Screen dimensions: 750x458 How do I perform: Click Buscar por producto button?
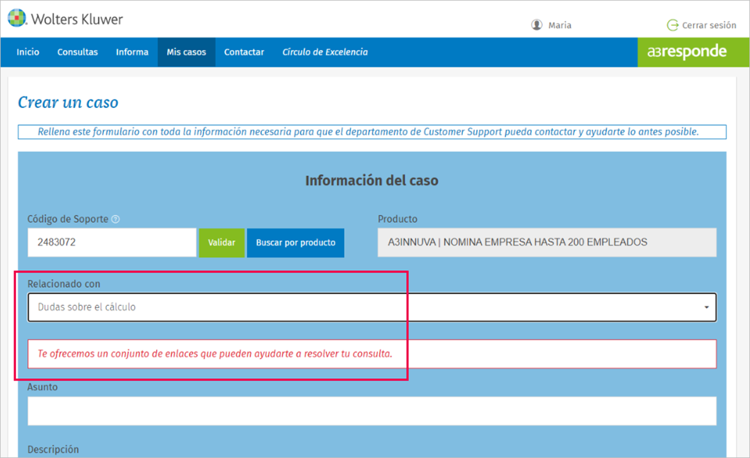point(296,243)
